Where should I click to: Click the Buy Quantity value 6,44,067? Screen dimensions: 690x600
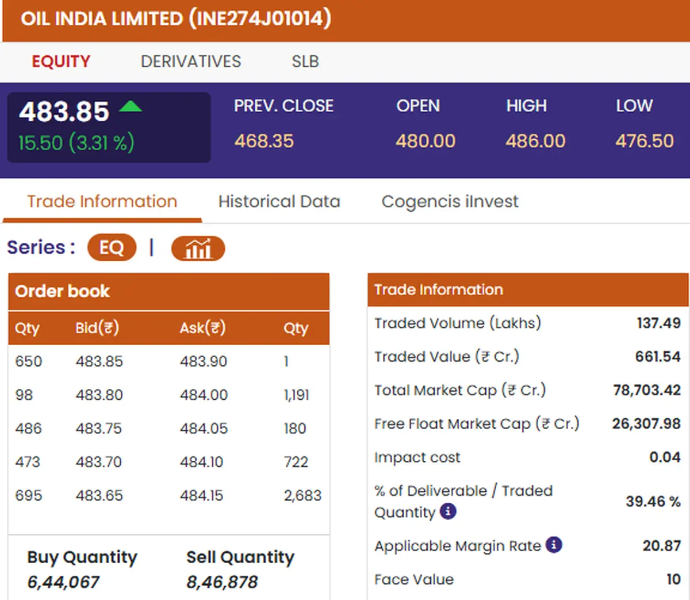click(x=63, y=582)
